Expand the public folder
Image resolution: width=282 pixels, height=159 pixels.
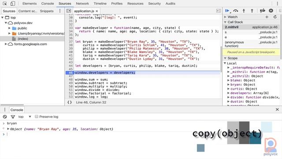(9, 28)
